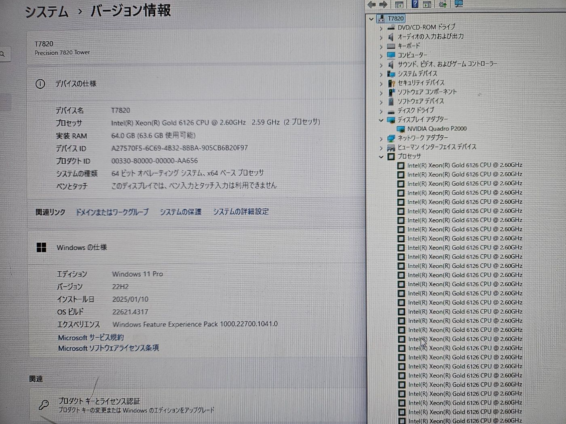Click the プロダクト ID value 00330-80000-00000-AA656

tap(154, 161)
